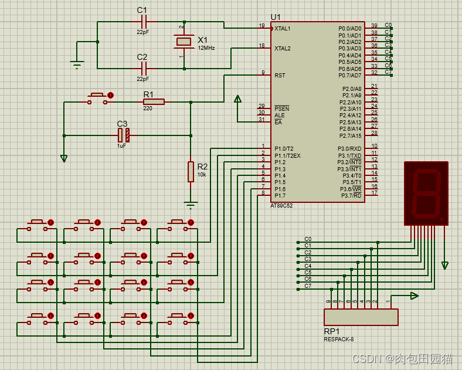Screen dimensions: 462x370
Task: Click the P3.0/RXD pin label
Action: point(349,149)
